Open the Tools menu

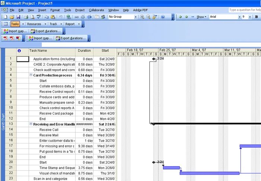(x=67, y=10)
